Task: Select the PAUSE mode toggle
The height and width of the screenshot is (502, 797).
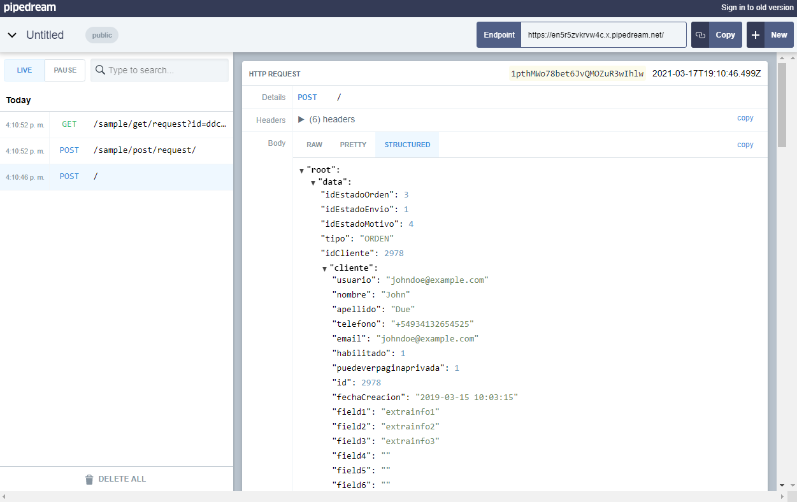Action: click(x=65, y=70)
